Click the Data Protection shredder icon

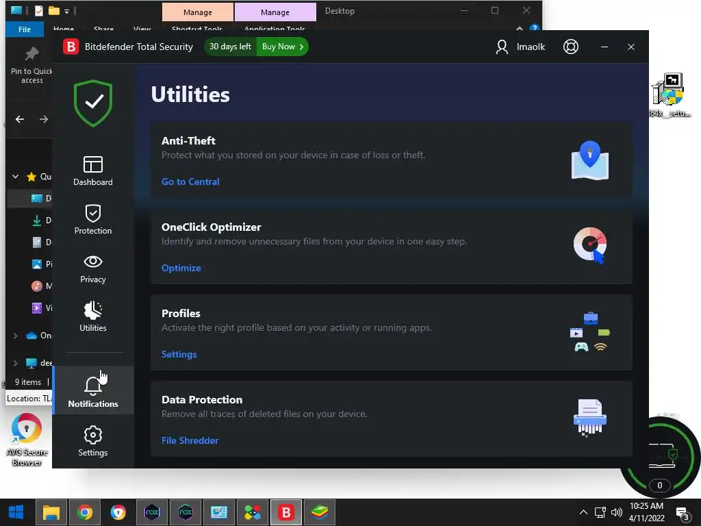pyautogui.click(x=589, y=418)
